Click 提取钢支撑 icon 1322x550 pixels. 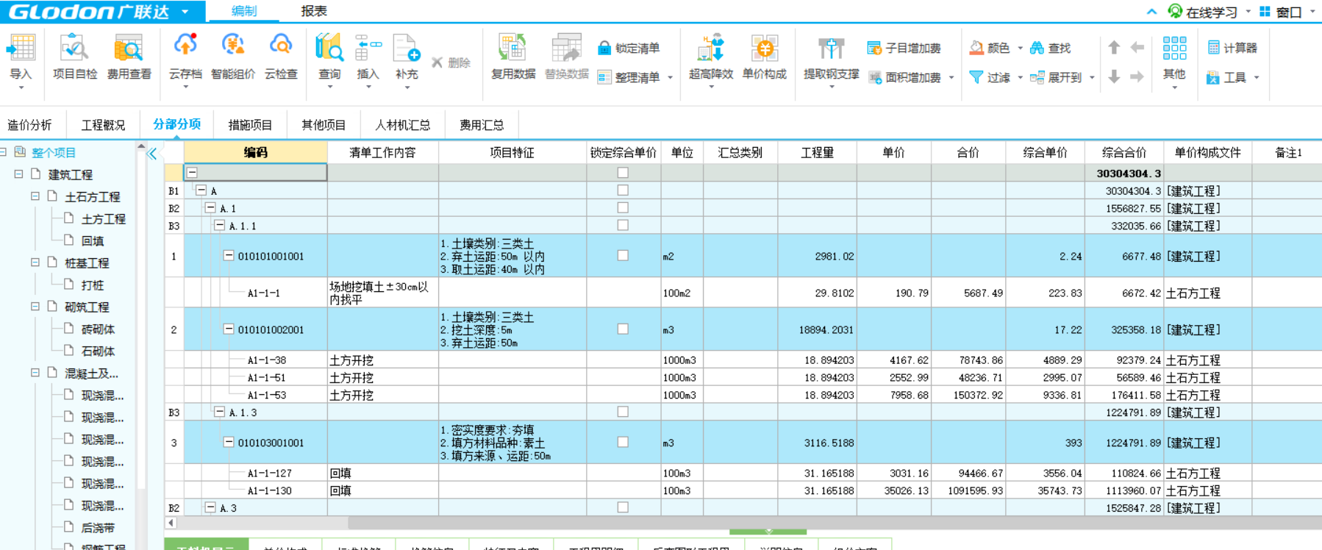pos(831,48)
